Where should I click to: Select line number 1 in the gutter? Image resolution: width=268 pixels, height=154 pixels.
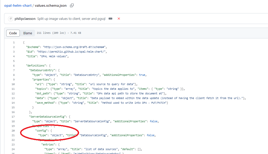14,42
